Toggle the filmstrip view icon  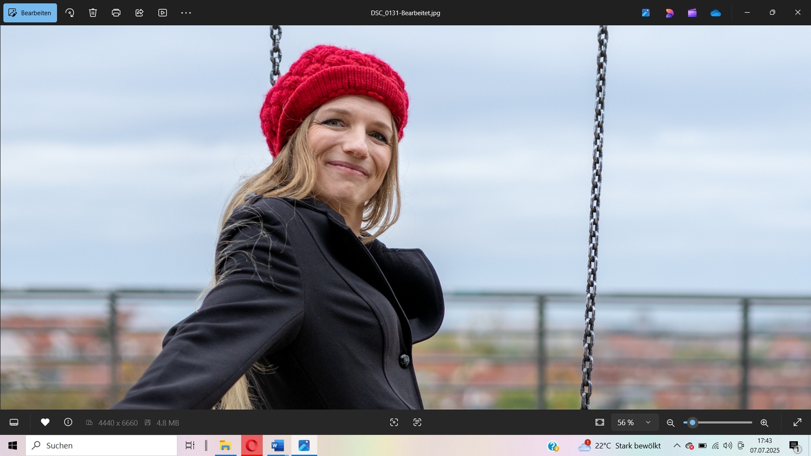click(14, 422)
